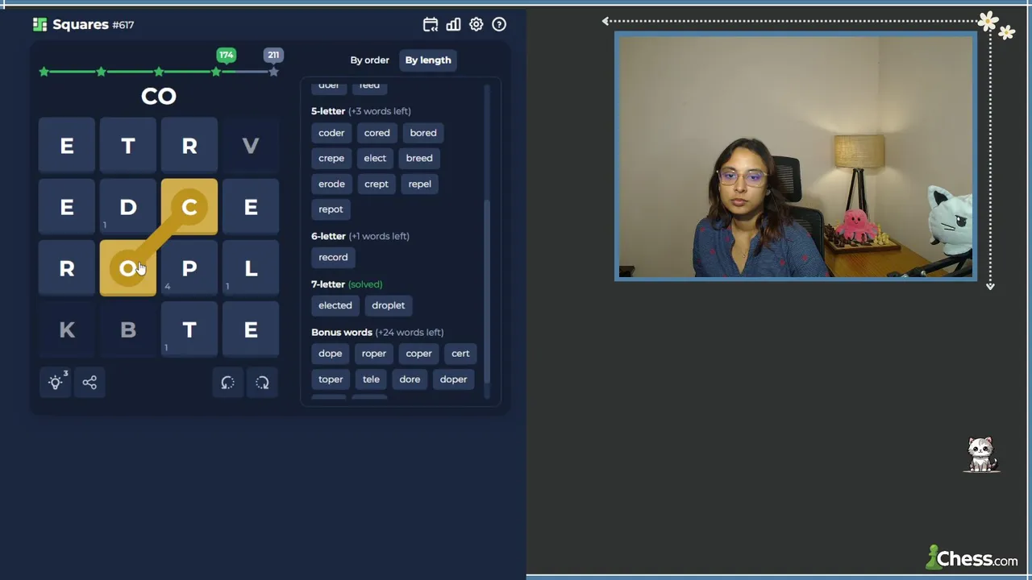Select the greyed V tile
1032x580 pixels.
coord(251,146)
